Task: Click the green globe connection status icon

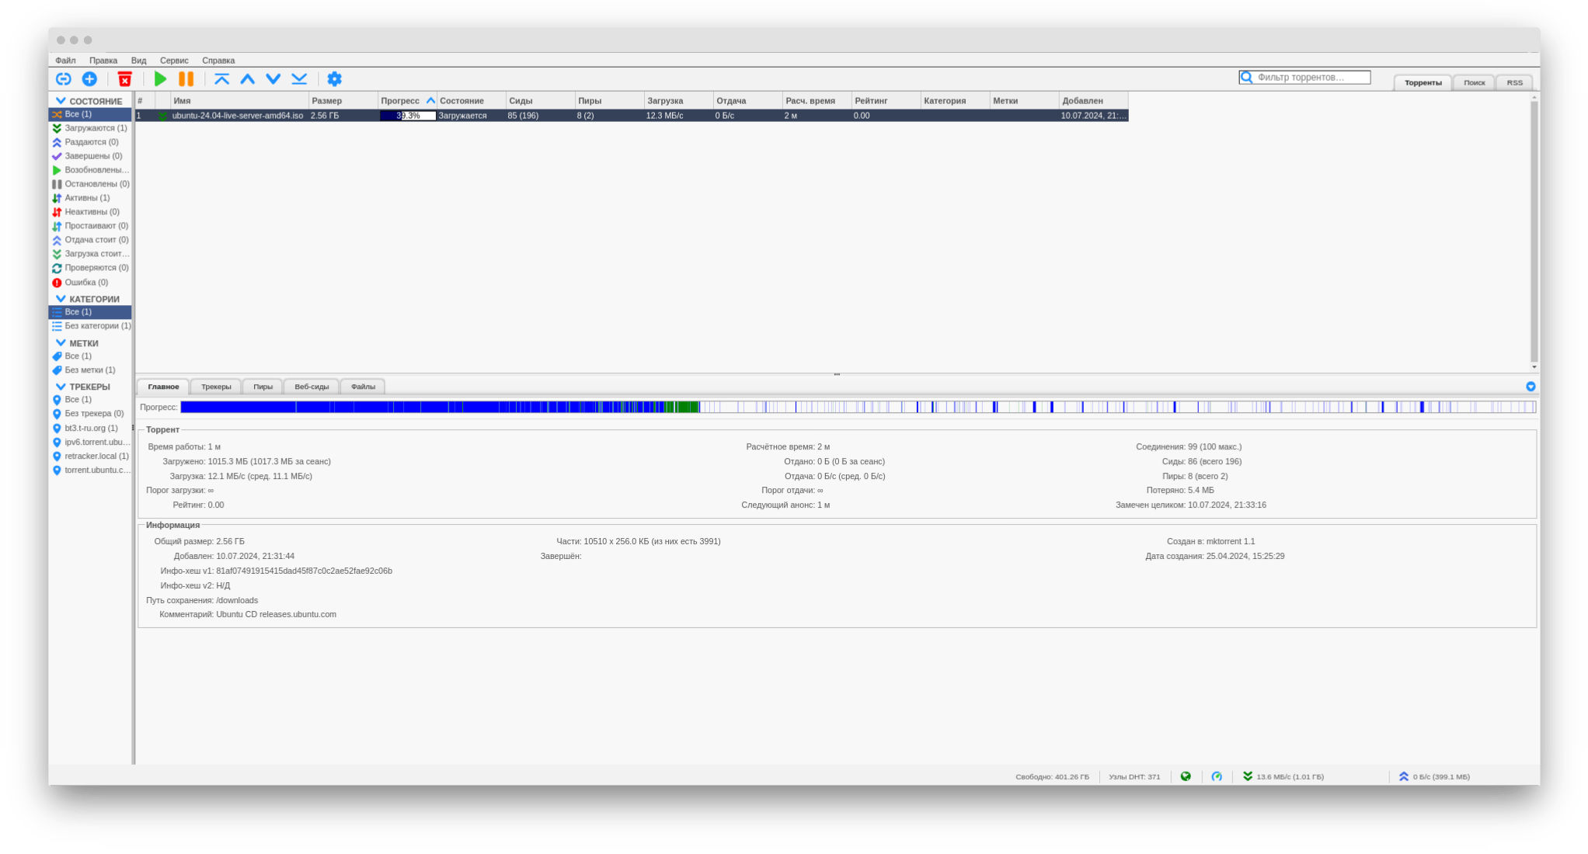Action: coord(1186,776)
